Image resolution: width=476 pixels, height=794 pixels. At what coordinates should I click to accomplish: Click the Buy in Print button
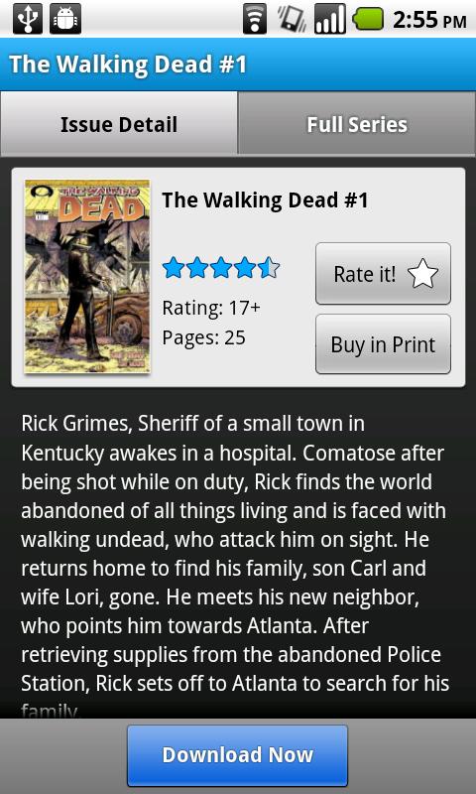point(383,344)
